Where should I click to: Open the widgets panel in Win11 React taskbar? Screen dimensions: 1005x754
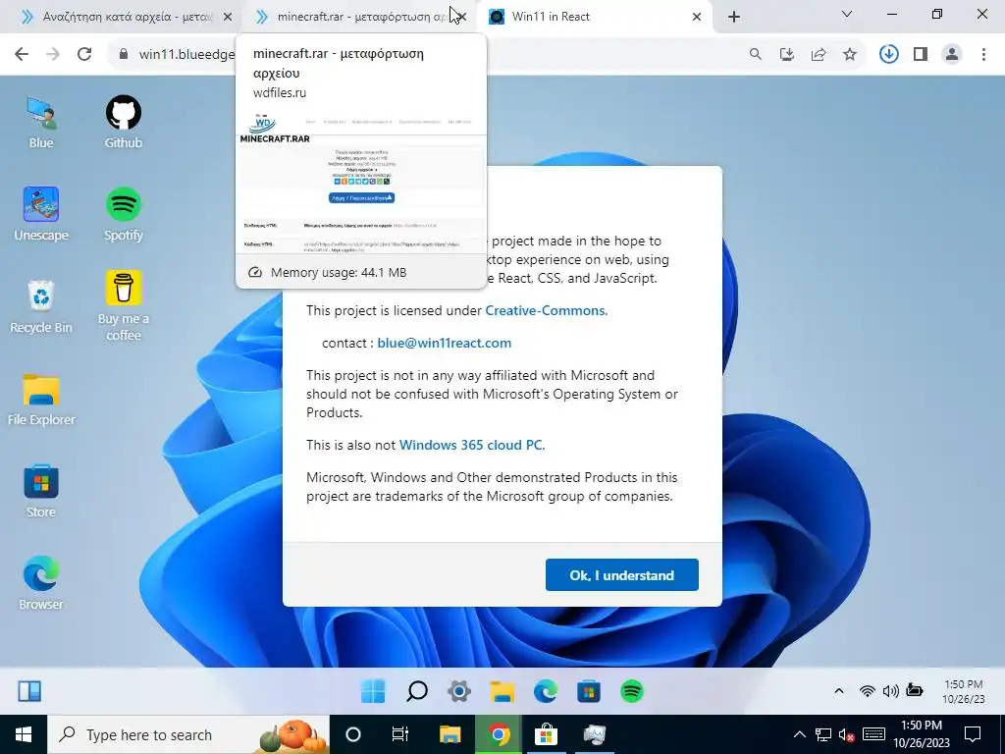point(29,691)
